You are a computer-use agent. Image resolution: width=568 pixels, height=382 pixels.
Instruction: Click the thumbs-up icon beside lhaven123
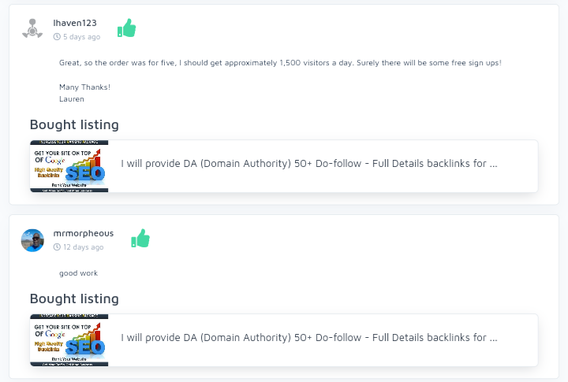click(126, 28)
